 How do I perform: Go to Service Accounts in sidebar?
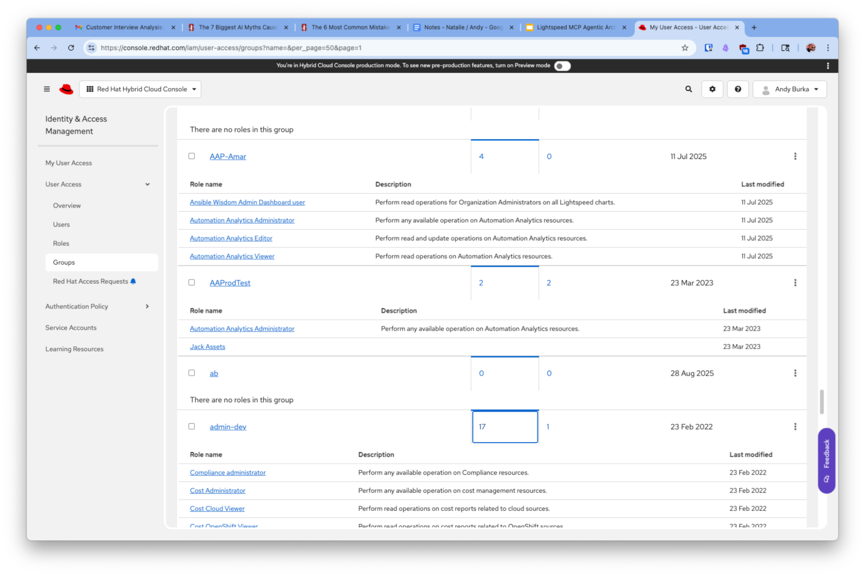coord(71,328)
